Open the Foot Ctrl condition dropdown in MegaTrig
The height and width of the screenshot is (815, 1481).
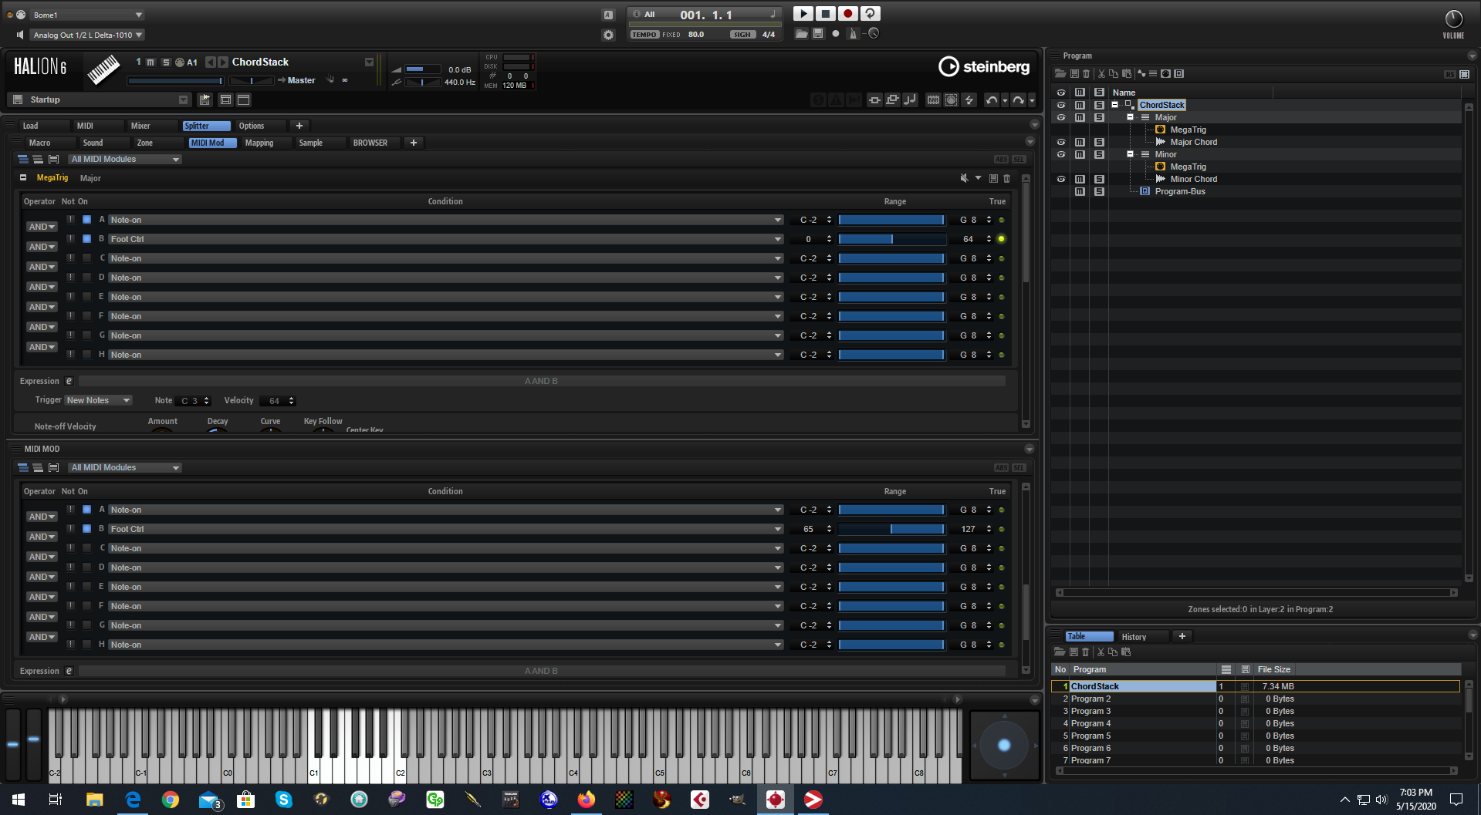(445, 239)
